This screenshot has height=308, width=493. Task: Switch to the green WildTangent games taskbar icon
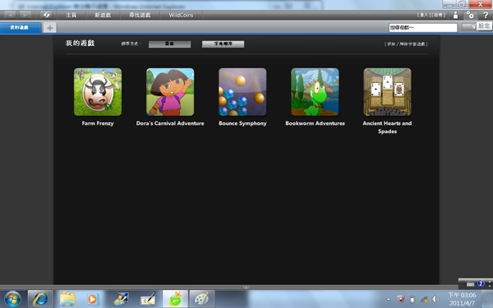[175, 299]
